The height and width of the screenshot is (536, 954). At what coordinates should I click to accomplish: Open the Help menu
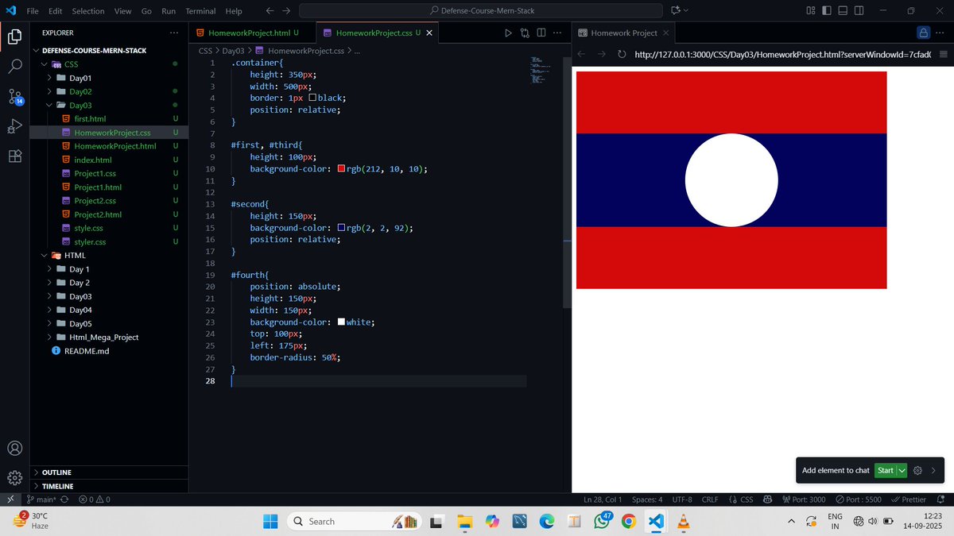tap(234, 11)
